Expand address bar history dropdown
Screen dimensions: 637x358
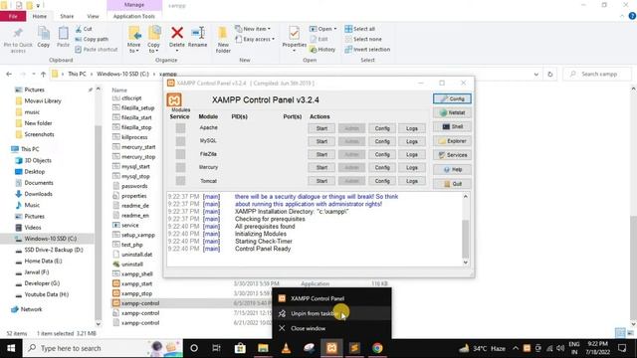coord(536,74)
